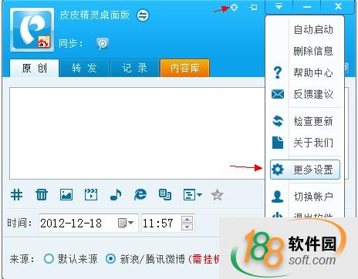
Task: Insert music with the note icon
Action: 116,194
